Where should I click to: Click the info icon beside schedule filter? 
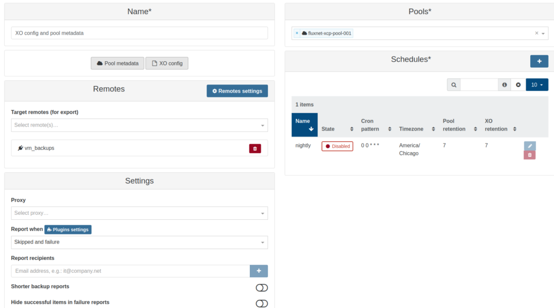[504, 85]
